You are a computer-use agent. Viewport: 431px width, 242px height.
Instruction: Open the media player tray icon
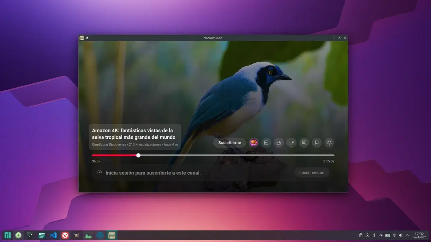coord(367,235)
